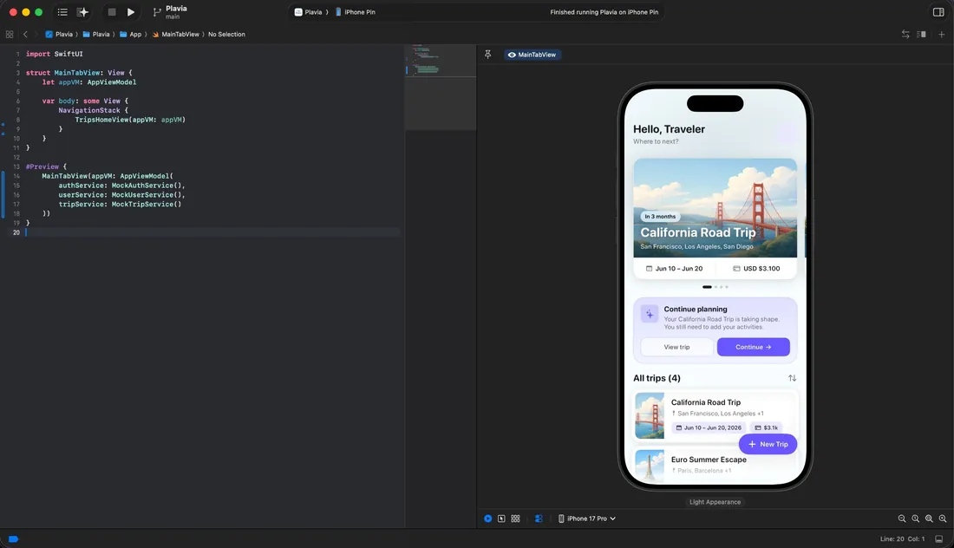Pin the preview with pin icon
954x548 pixels.
pyautogui.click(x=488, y=55)
